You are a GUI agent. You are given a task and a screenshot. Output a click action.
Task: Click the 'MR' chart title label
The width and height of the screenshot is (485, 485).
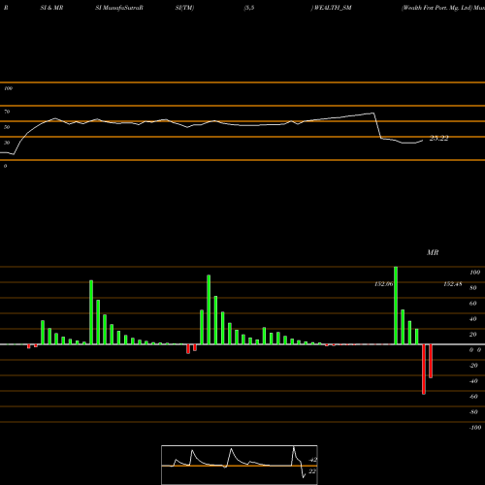coord(433,252)
